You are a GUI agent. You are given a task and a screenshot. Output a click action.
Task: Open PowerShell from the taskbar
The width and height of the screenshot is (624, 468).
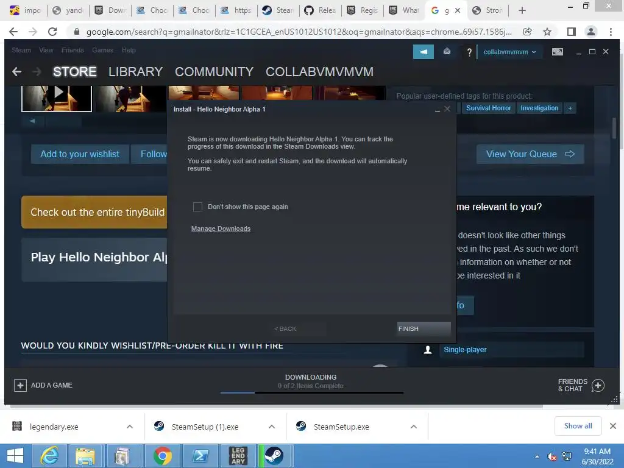pyautogui.click(x=200, y=456)
